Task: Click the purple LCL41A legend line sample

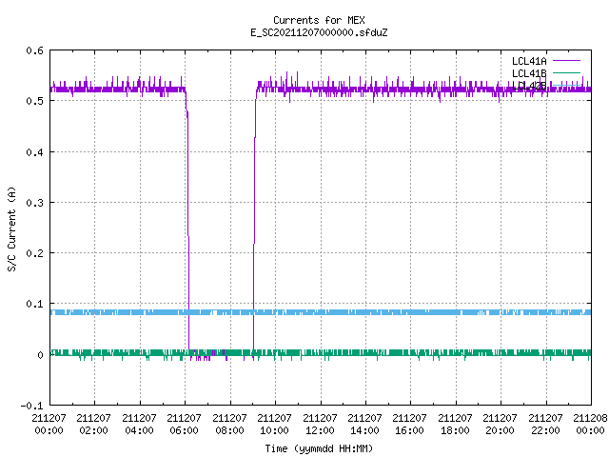Action: coord(566,61)
